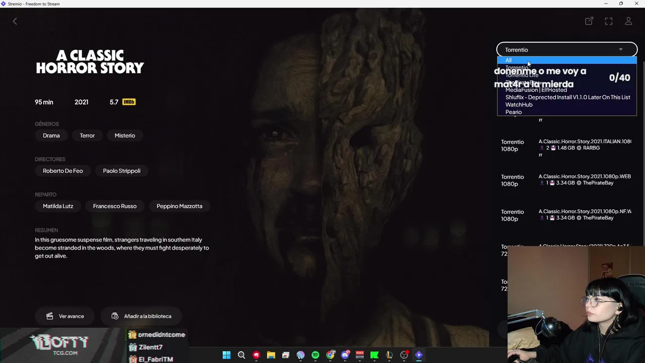Toggle fullscreen mode icon
The height and width of the screenshot is (363, 645).
pos(609,21)
